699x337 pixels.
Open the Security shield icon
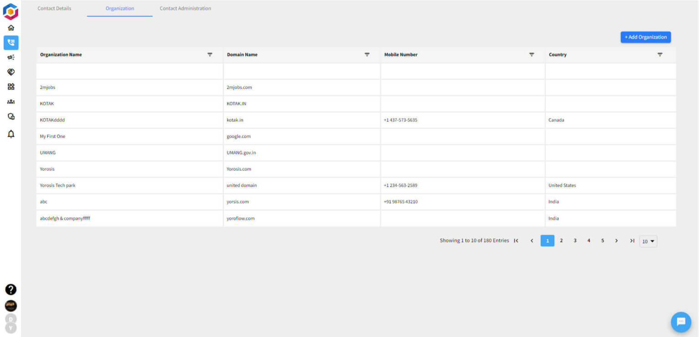10,117
